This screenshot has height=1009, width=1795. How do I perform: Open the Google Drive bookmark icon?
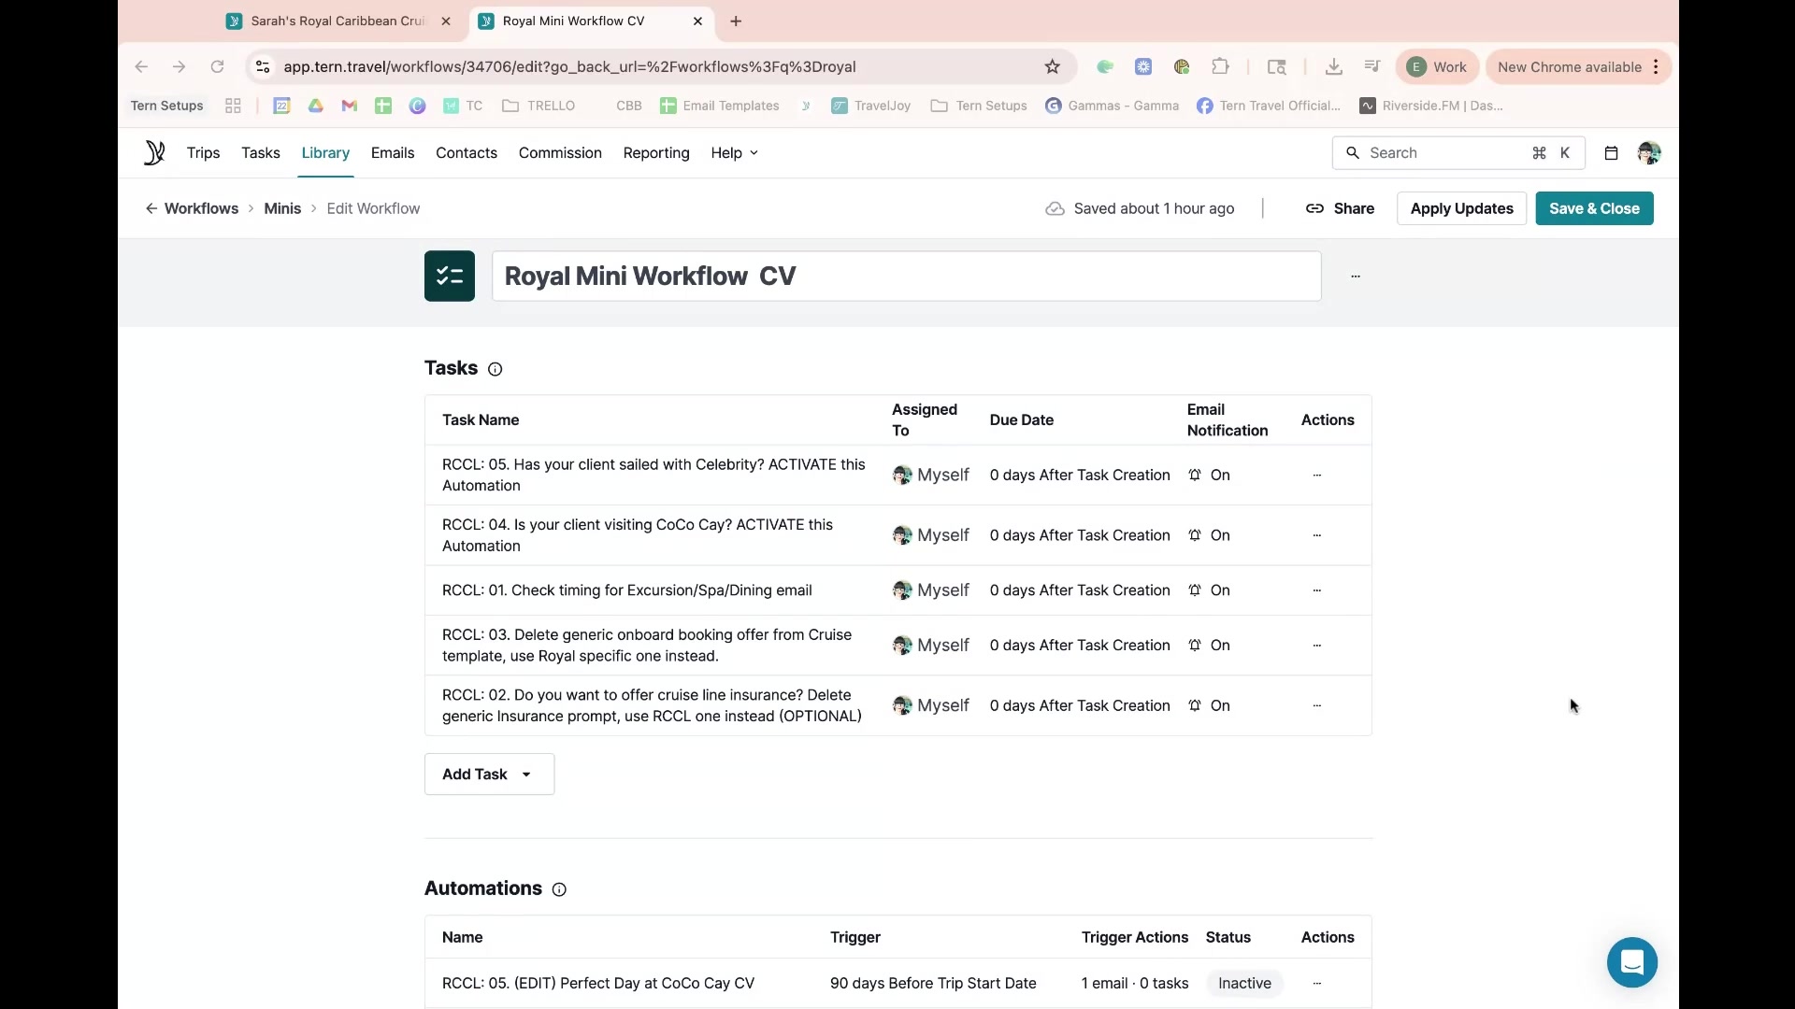tap(316, 106)
